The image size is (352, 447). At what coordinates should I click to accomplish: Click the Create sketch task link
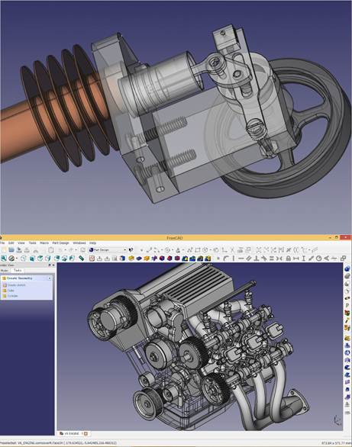click(16, 285)
